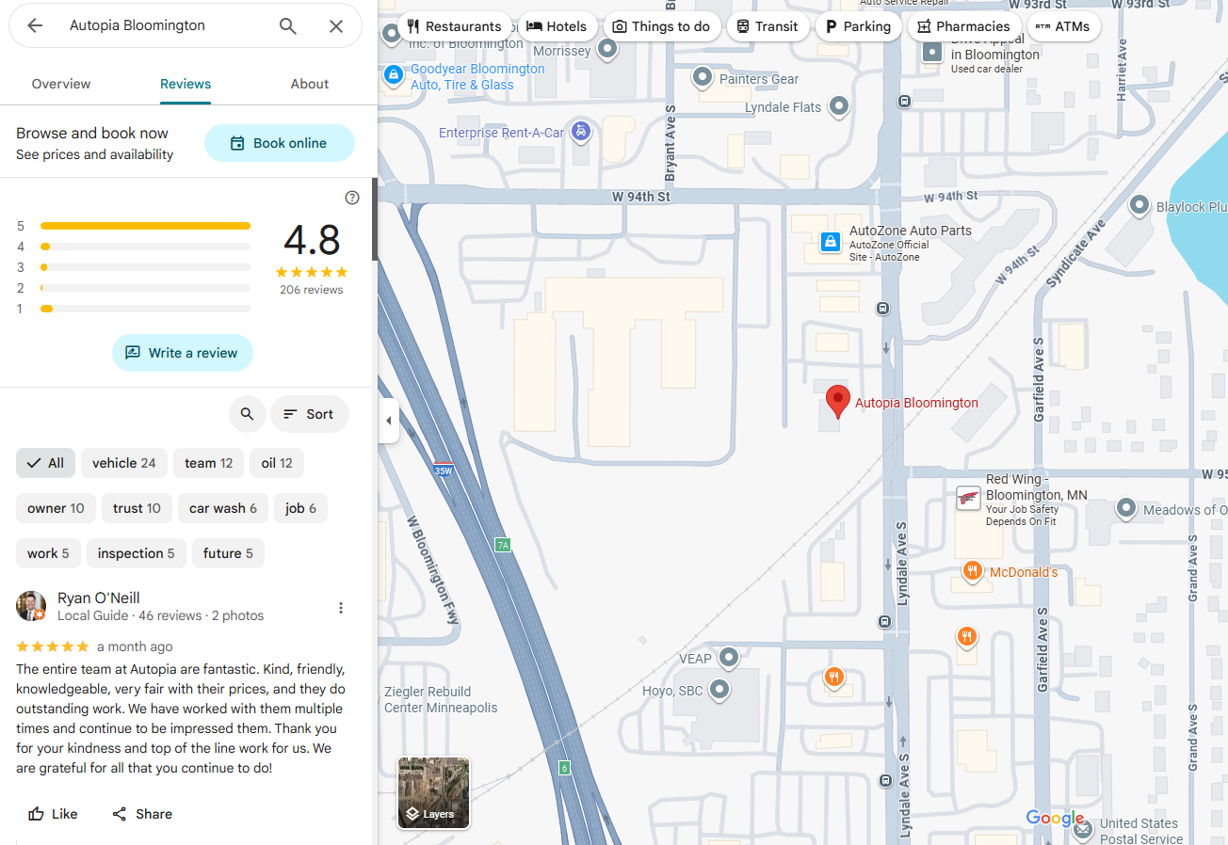The width and height of the screenshot is (1228, 845).
Task: Select the Restaurants map category
Action: 455,26
